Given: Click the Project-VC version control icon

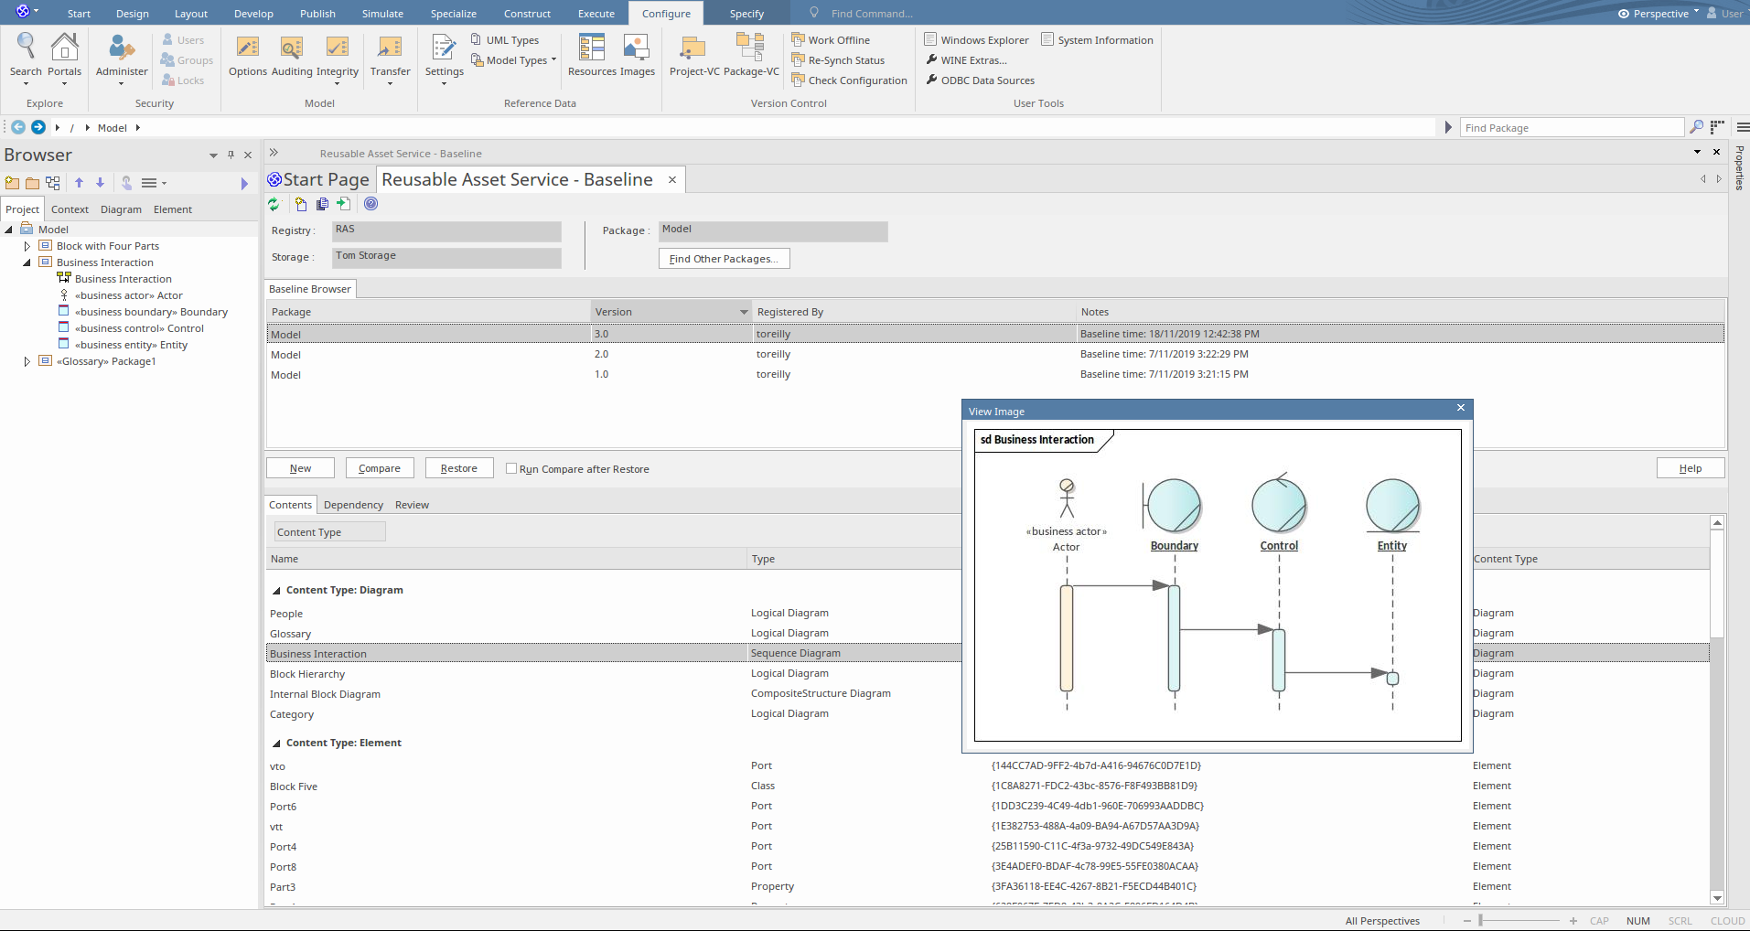Looking at the screenshot, I should tap(693, 48).
